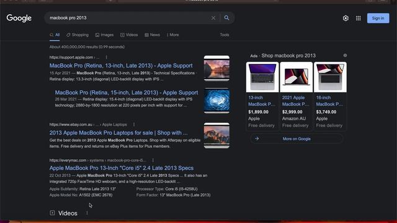Click 2021 Apple MacBook Pro product image
This screenshot has height=223, width=397.
pyautogui.click(x=297, y=77)
